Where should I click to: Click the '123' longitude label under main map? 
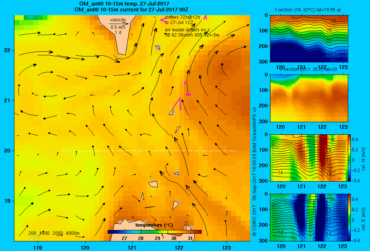pos(226,248)
